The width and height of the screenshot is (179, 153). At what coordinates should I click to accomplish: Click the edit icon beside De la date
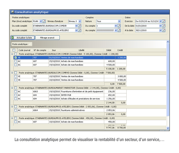[x=164, y=26]
